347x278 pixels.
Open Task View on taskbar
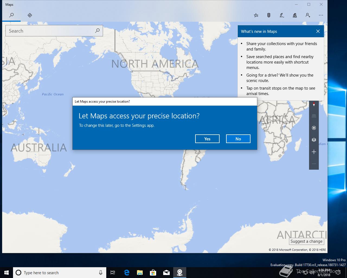tap(113, 273)
